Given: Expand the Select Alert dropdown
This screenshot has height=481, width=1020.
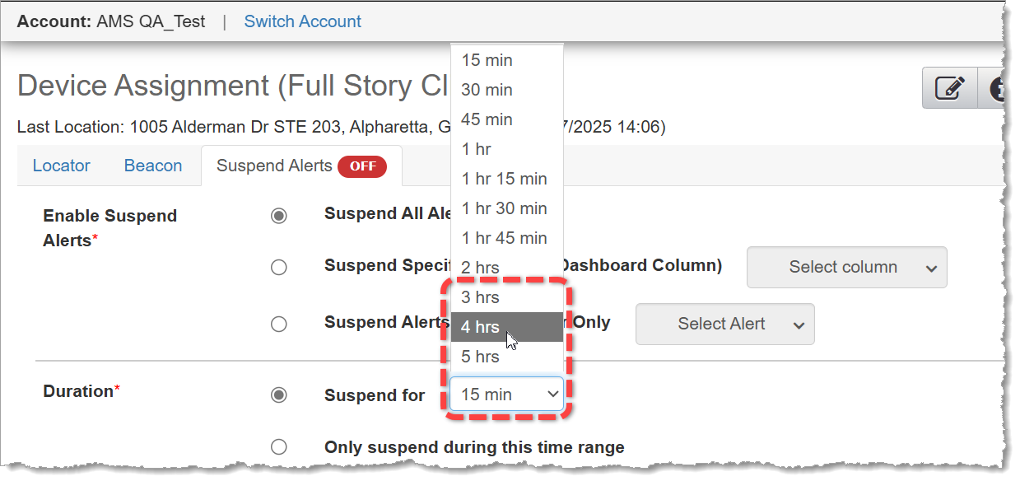Looking at the screenshot, I should [724, 325].
